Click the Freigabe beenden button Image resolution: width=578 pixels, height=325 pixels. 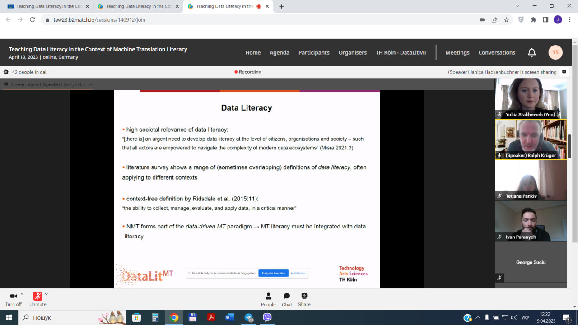(273, 273)
